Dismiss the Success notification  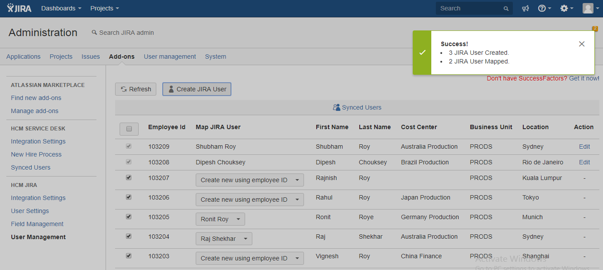(582, 44)
